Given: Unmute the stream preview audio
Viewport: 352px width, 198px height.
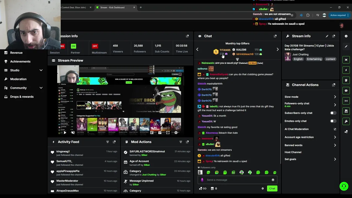Looking at the screenshot, I should coord(73,133).
